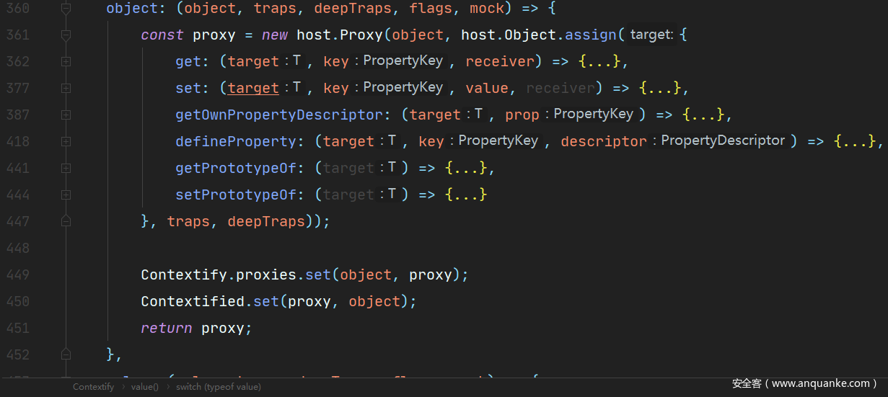The image size is (888, 397).
Task: Select the Contextify breadcrumb
Action: pos(93,387)
